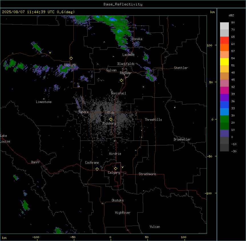Click the Sundre town label
The height and width of the screenshot is (241, 246).
click(83, 112)
